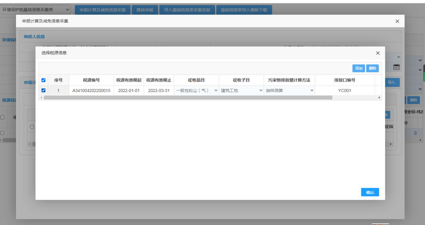Open the 征收品目 dropdown showing 一般性粉尘
The width and height of the screenshot is (425, 225).
[197, 91]
